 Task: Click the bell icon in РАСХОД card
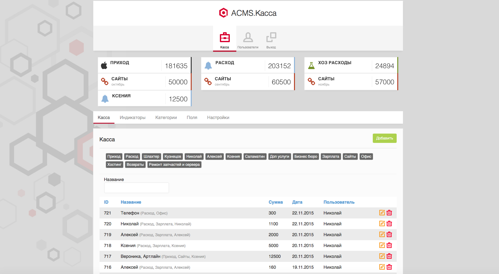(208, 65)
